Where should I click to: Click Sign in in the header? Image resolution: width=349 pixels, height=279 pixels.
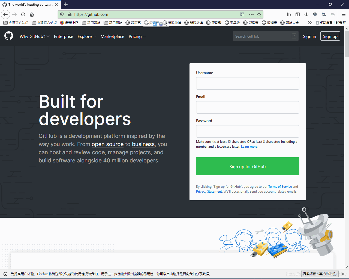point(309,36)
